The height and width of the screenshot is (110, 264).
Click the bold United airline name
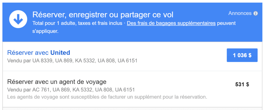(60, 53)
